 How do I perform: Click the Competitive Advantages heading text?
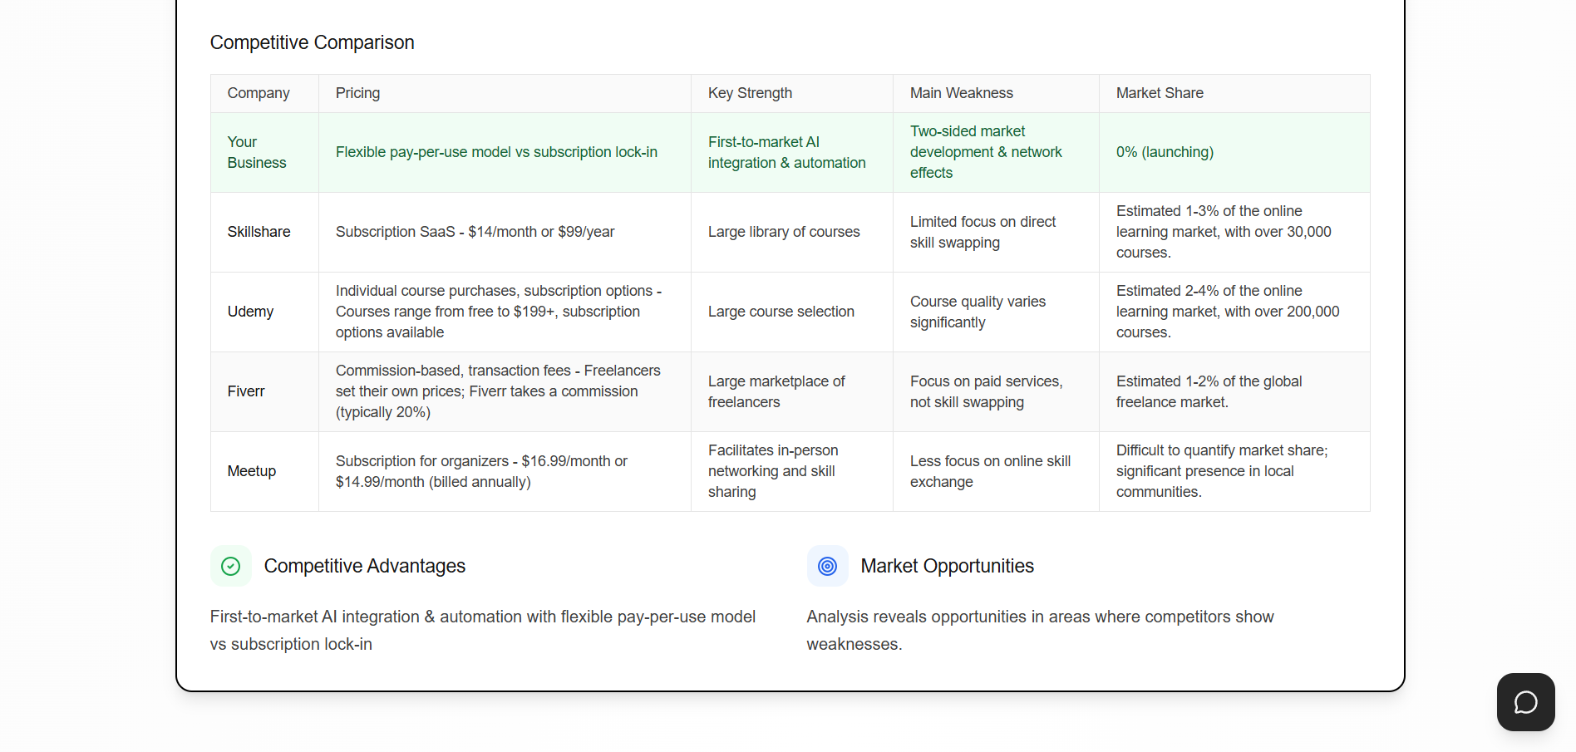pyautogui.click(x=365, y=566)
